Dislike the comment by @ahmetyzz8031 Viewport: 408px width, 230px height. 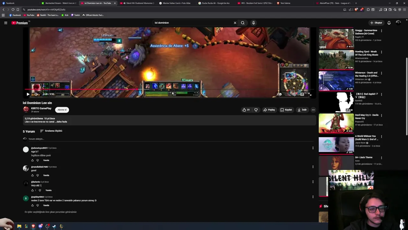[37, 160]
